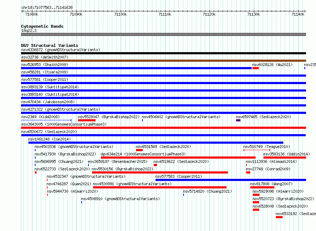Open the nsv4271322 gnomAD variant label
Screen dimensions: 316x231
point(61,109)
